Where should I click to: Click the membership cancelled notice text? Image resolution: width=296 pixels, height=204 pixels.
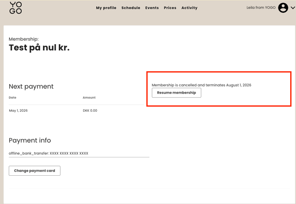click(201, 85)
